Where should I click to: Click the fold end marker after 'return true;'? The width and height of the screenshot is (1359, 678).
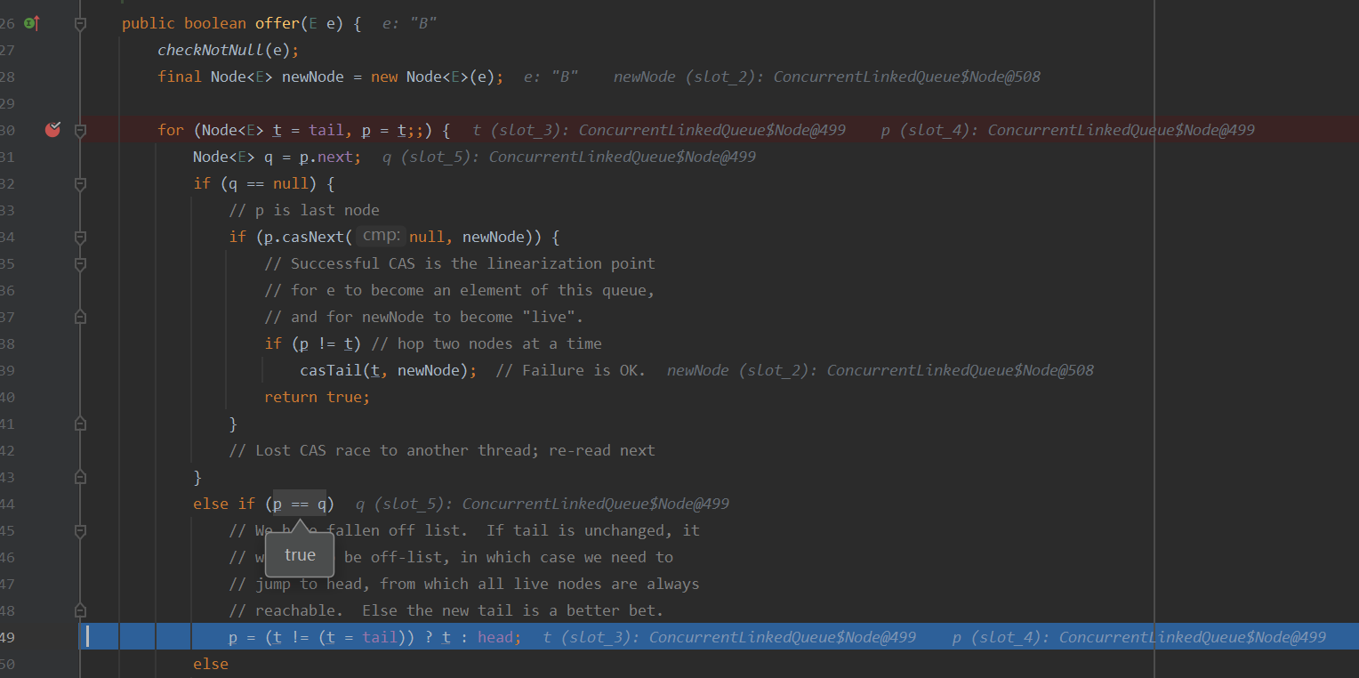point(80,424)
